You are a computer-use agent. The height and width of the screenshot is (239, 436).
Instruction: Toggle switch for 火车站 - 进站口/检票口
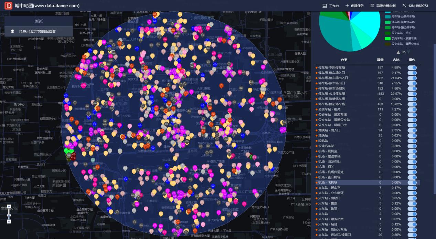412,235
